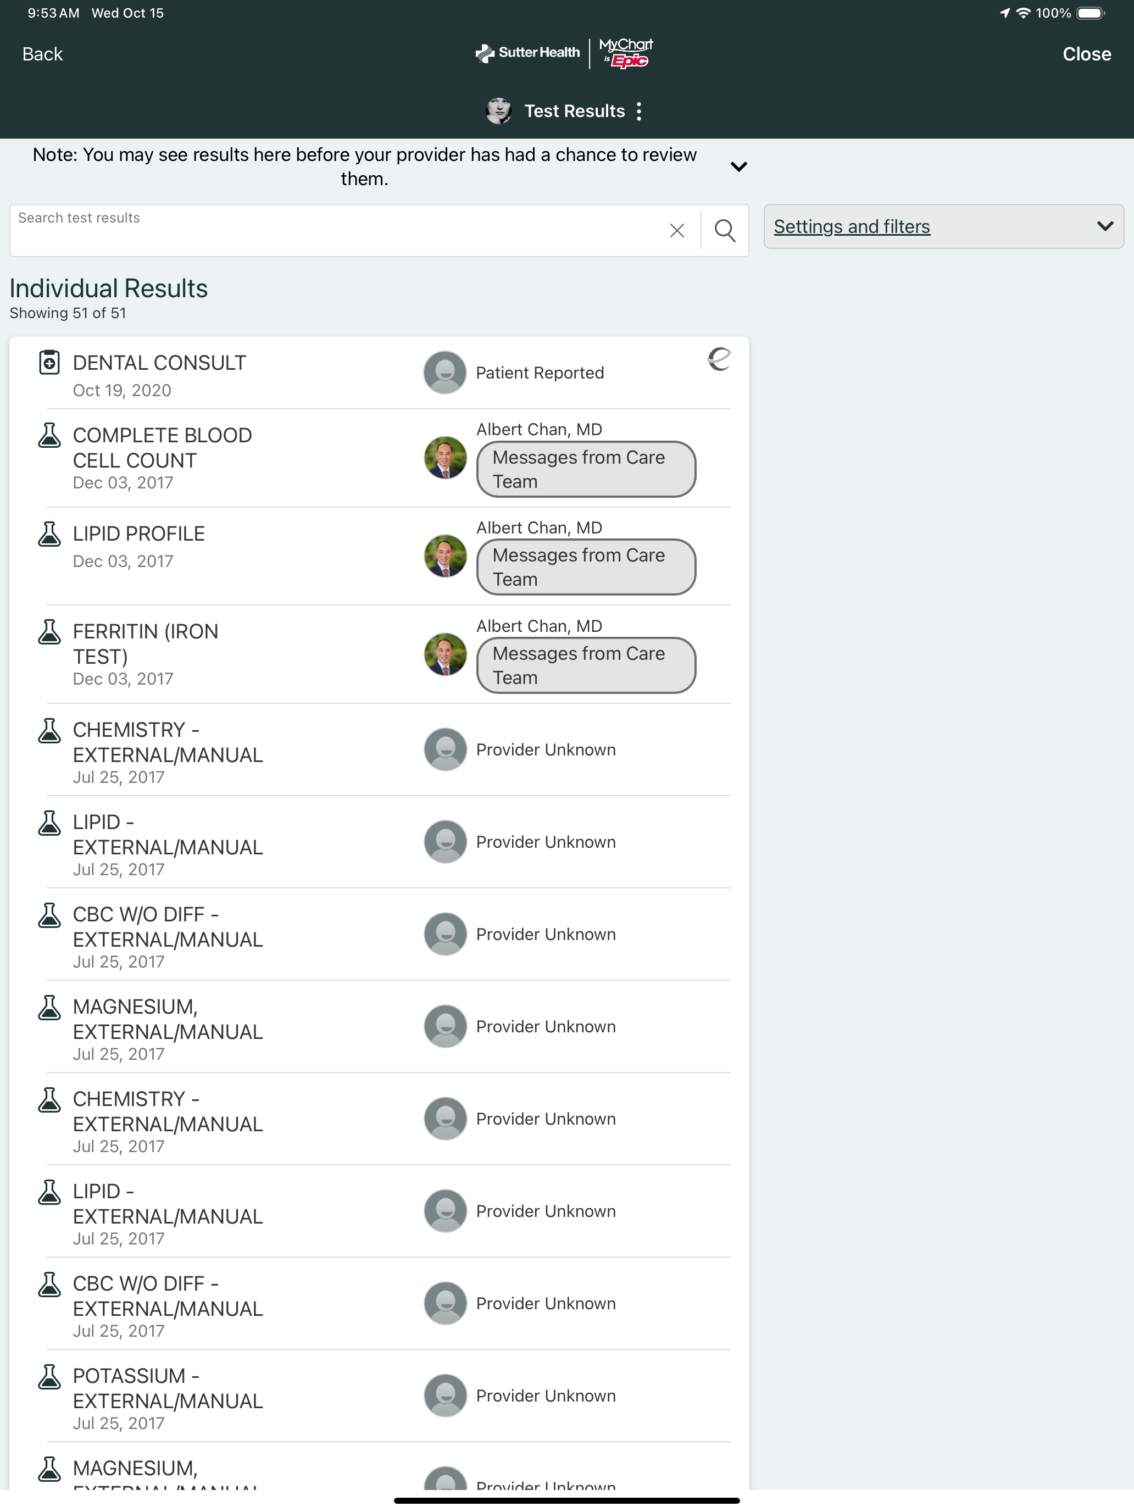Tap the magnifying glass search icon

coord(725,231)
